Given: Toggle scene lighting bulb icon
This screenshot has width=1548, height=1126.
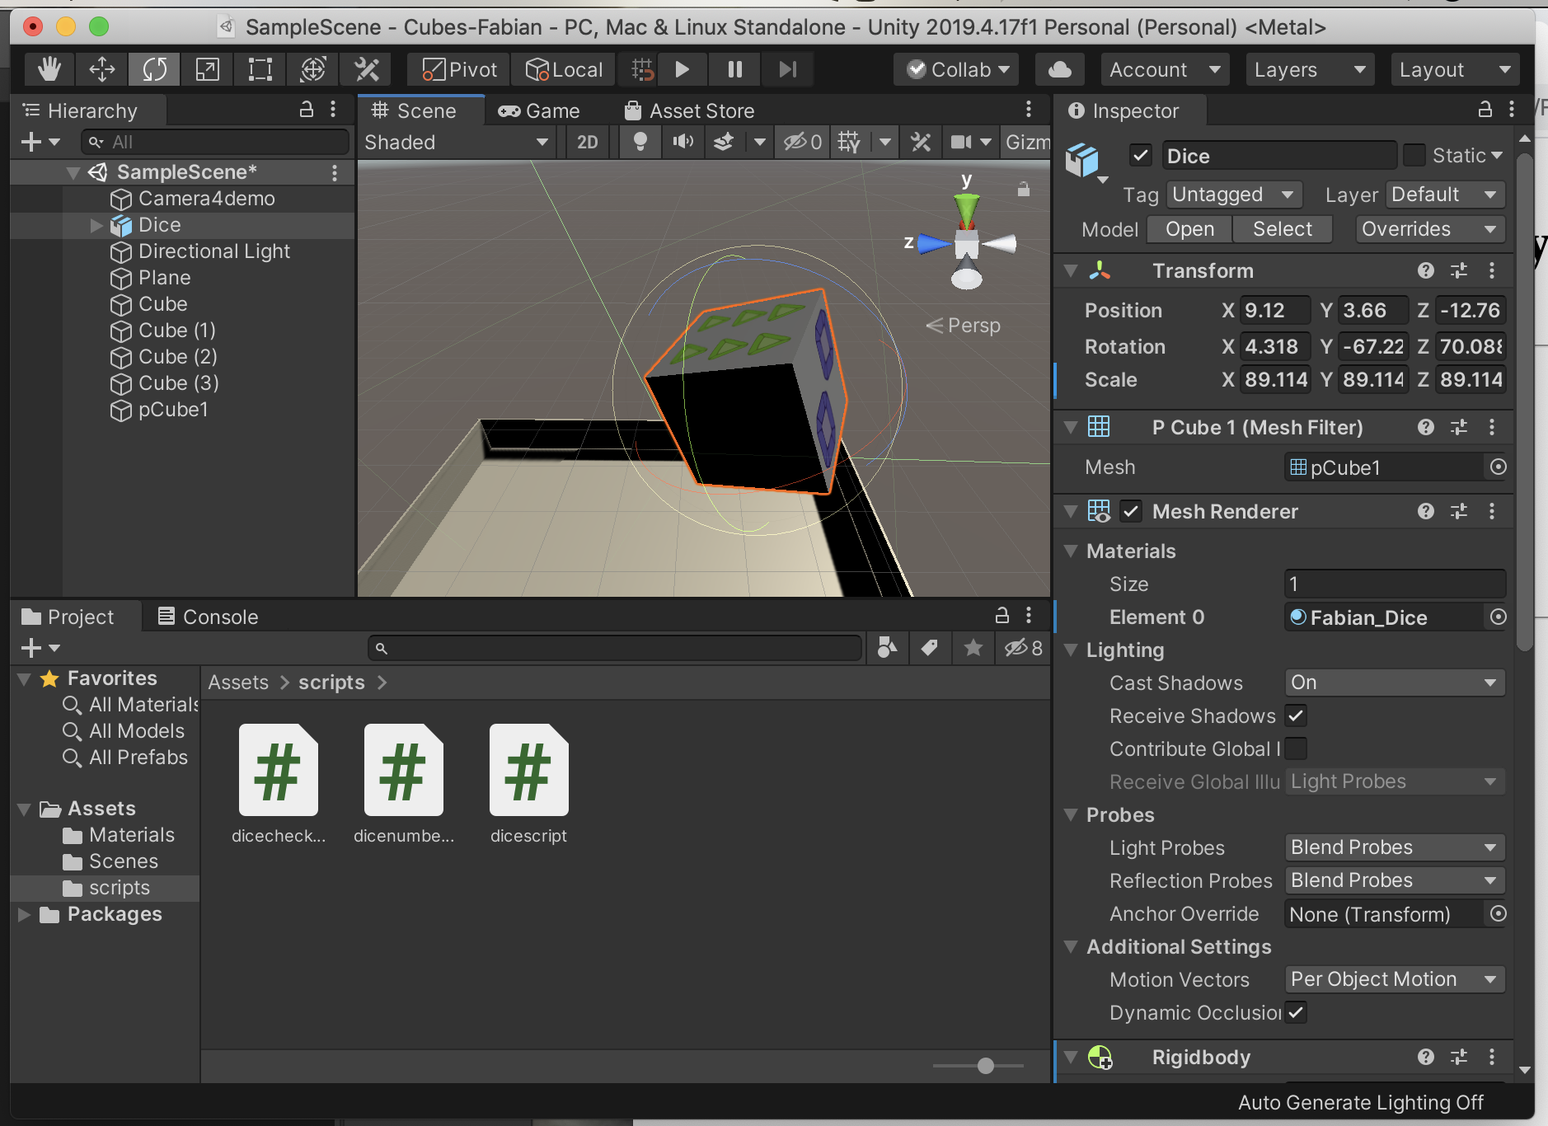Looking at the screenshot, I should pyautogui.click(x=640, y=143).
